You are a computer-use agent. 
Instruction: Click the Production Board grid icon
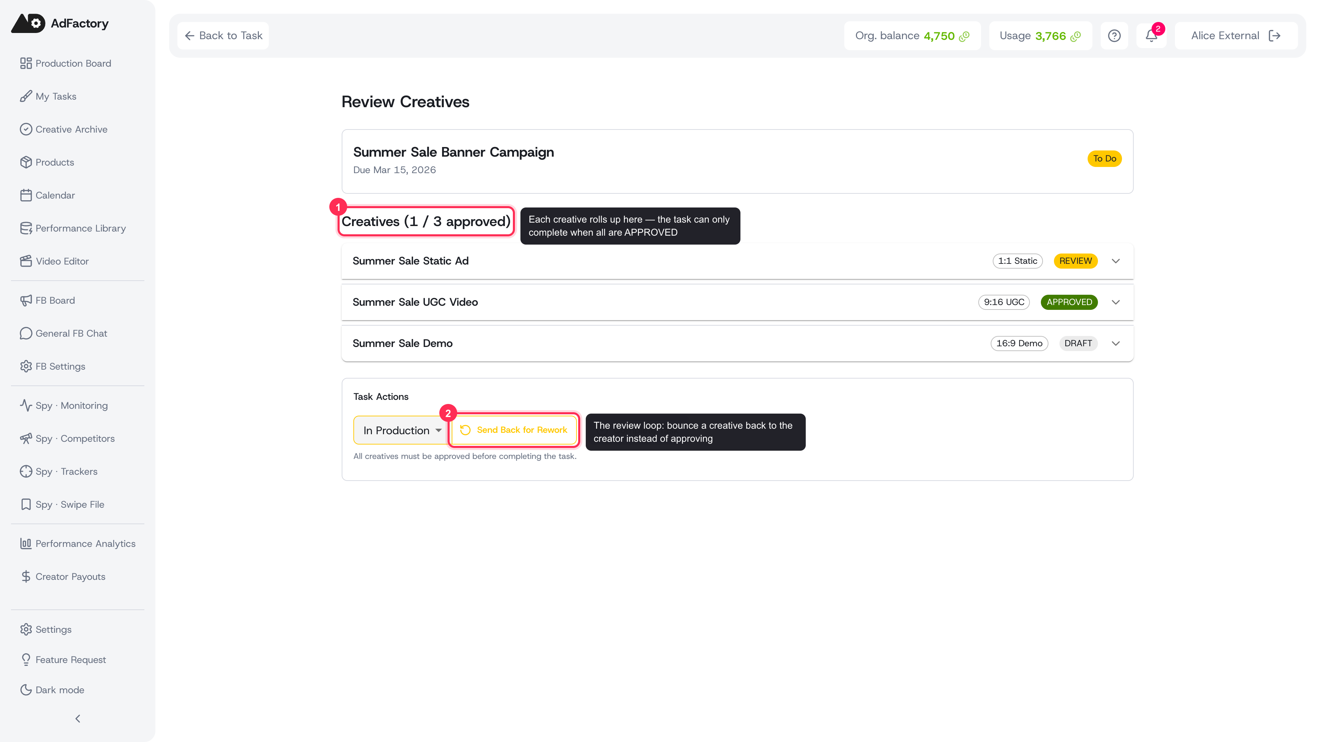point(26,64)
